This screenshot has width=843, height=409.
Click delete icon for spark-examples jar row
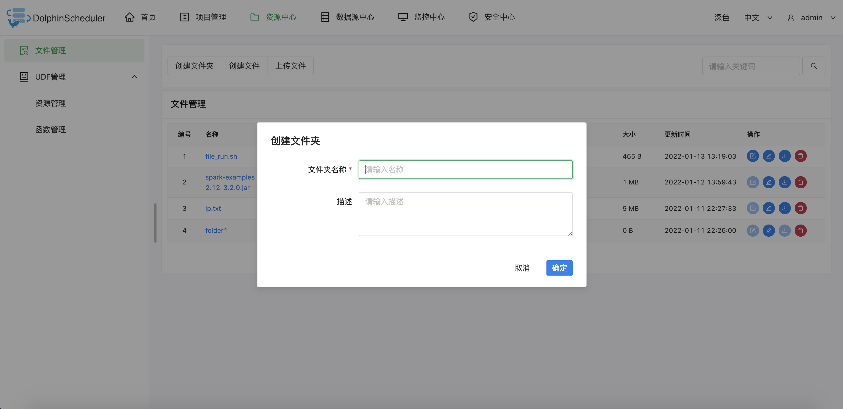(800, 182)
